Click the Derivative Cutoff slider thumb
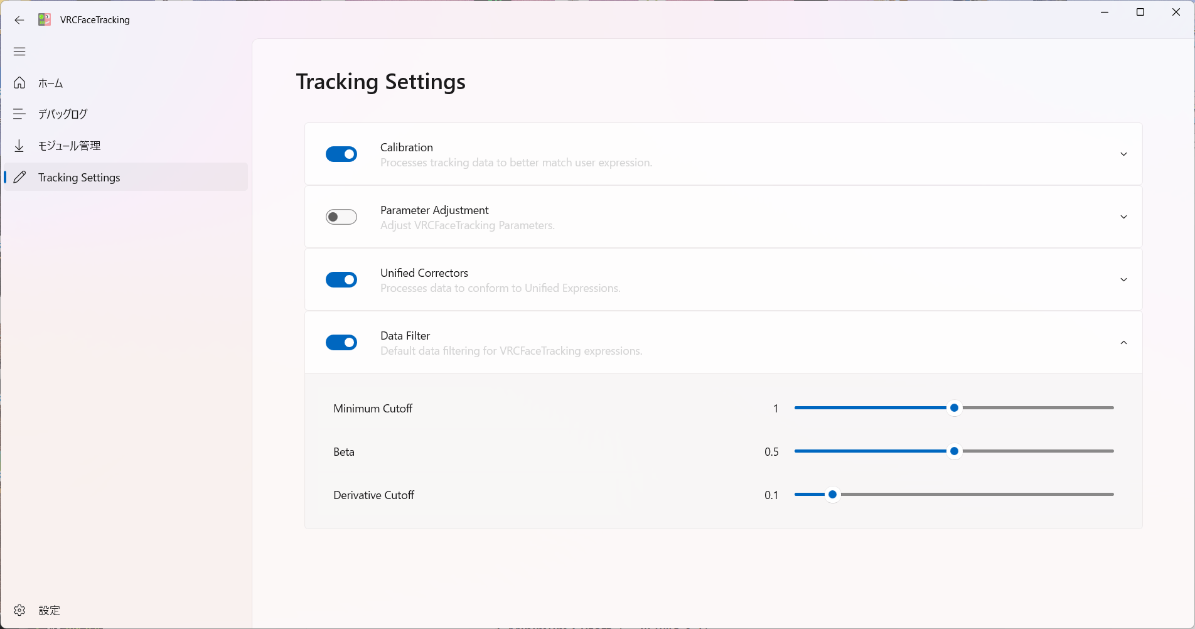Screen dimensions: 1195x629 (832, 495)
